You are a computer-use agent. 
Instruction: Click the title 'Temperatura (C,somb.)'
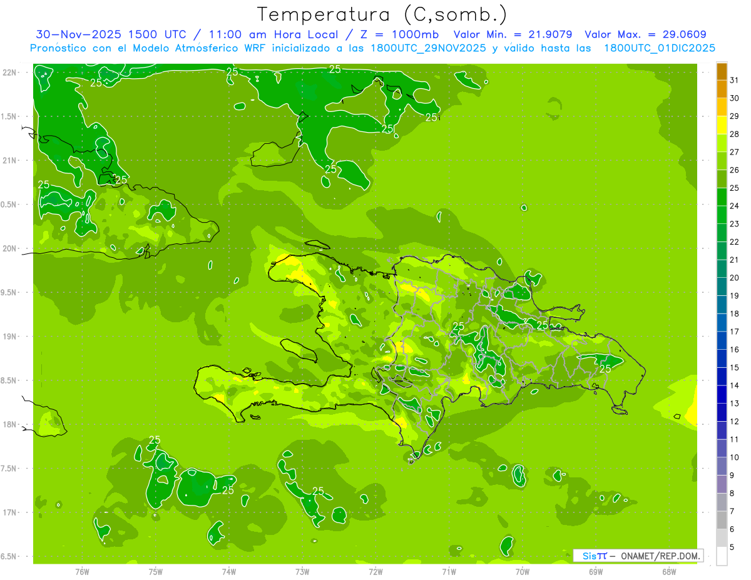pos(382,14)
